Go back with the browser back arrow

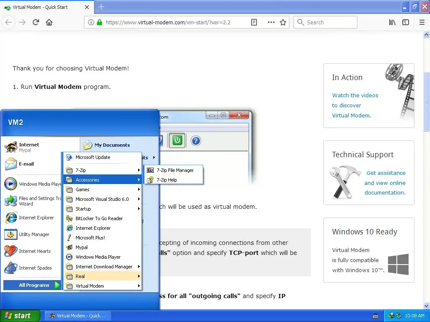coord(8,22)
